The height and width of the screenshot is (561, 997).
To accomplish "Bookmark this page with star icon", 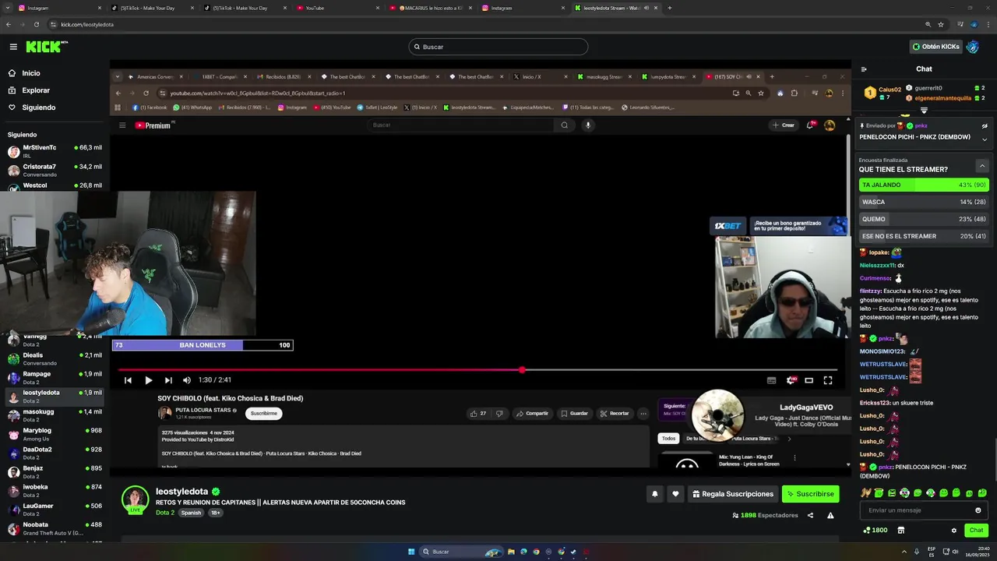I will coord(941,24).
